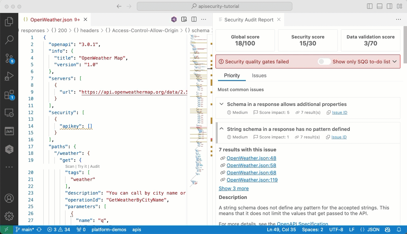Click the 'Scan' code lens above tags
407x234 pixels.
(x=70, y=166)
